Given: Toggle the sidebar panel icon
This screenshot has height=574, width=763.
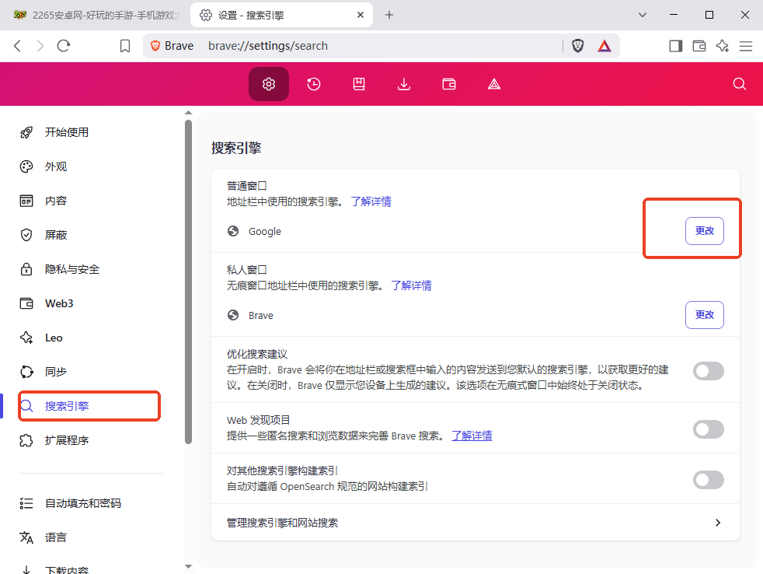Looking at the screenshot, I should (x=676, y=46).
